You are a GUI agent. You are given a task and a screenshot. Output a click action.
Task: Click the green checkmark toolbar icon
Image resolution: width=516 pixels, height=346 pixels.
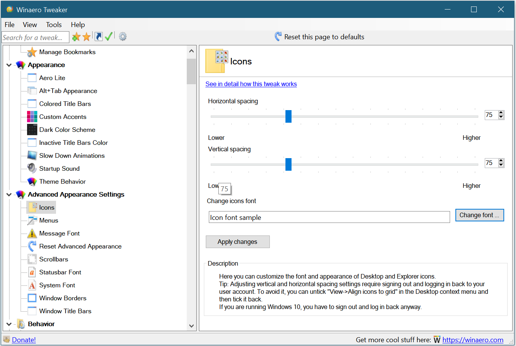click(x=109, y=37)
